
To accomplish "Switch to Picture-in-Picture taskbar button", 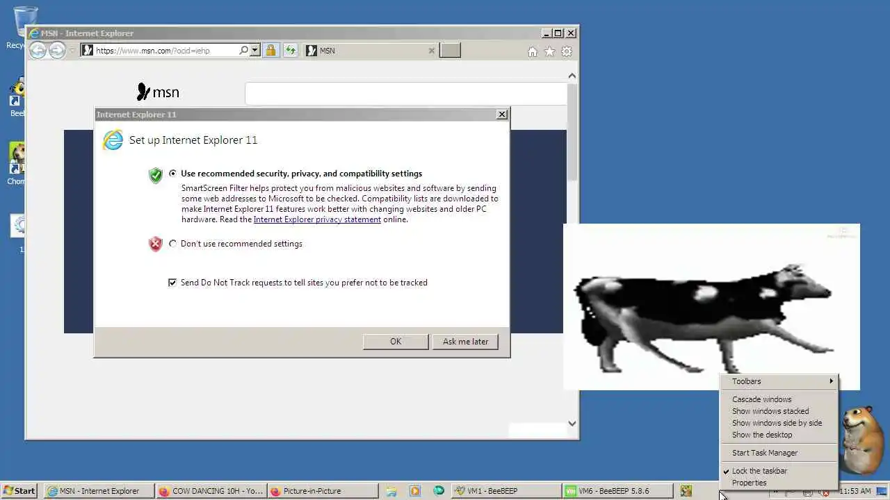I will point(323,491).
